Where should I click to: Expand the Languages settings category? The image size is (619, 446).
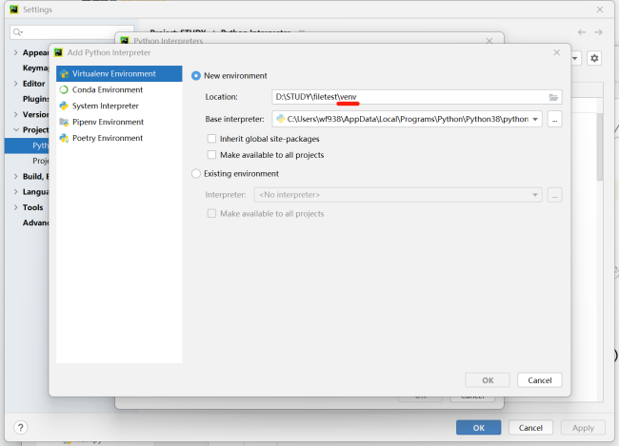(x=16, y=192)
